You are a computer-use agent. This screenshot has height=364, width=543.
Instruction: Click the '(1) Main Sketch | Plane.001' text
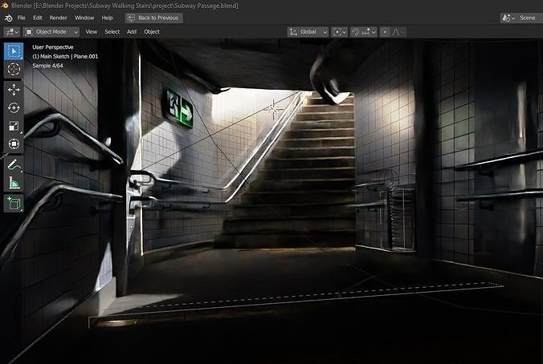[x=65, y=56]
